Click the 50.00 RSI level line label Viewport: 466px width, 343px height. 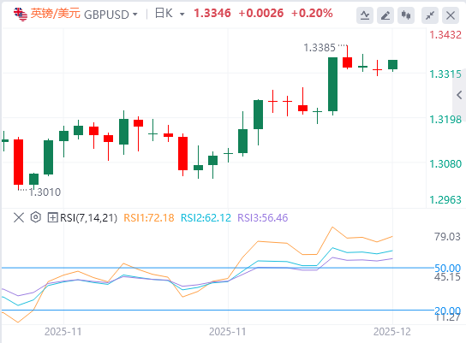click(x=447, y=269)
